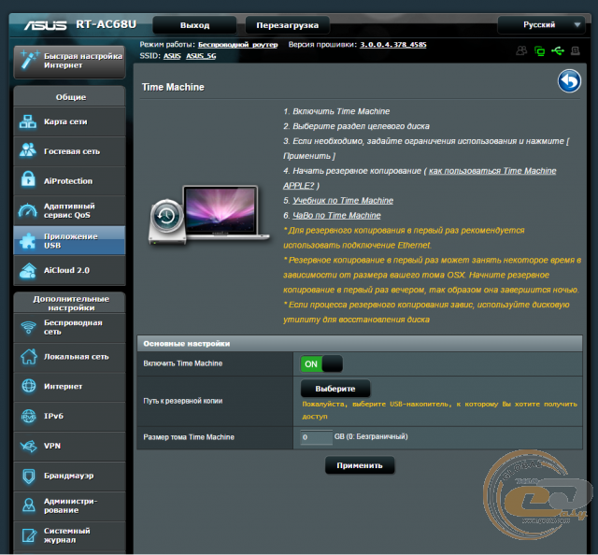
Task: Select Гостевая сеть menu item label
Action: coord(72,151)
